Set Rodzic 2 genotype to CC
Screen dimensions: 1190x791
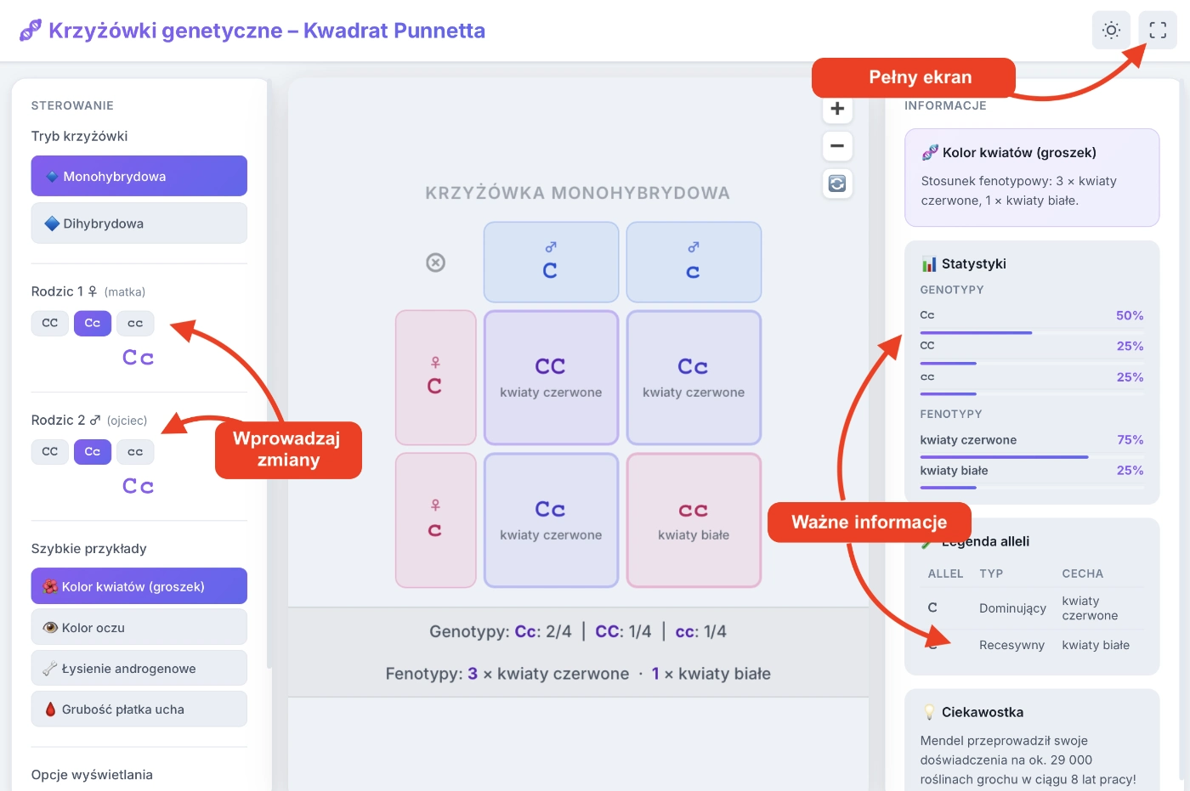pyautogui.click(x=50, y=452)
